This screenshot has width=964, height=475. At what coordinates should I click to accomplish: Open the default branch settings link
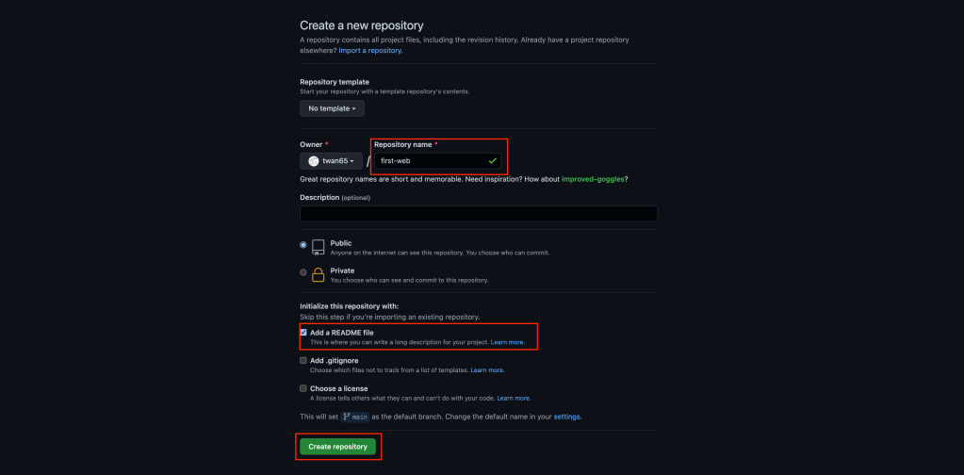567,417
